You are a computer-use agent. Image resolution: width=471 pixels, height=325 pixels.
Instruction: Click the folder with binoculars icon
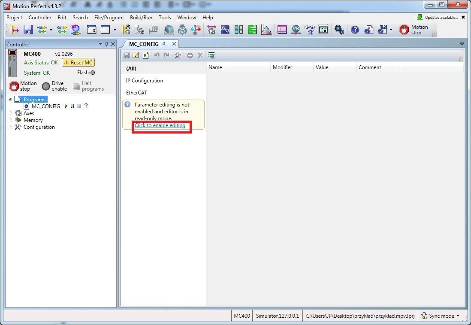click(x=126, y=30)
